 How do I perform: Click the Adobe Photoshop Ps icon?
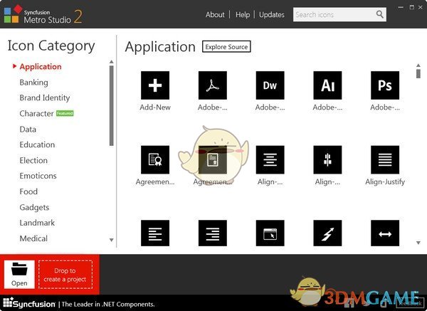385,85
